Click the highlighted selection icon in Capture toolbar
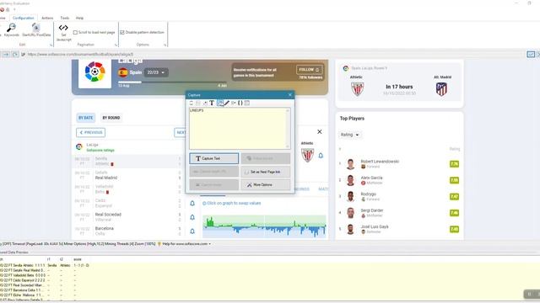This screenshot has height=303, width=540. coord(219,103)
